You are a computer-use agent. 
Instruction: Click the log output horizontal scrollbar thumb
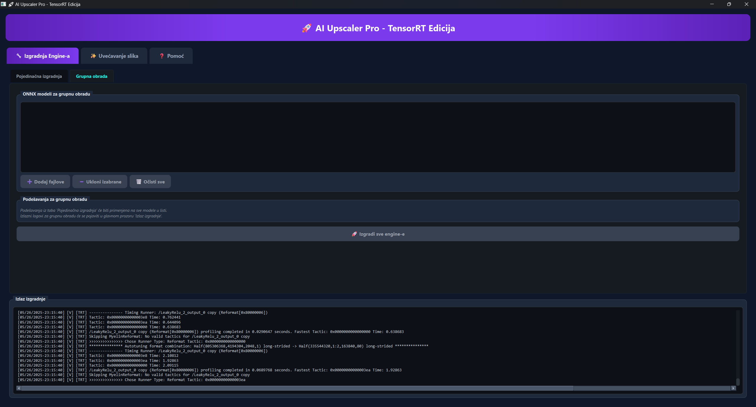coord(297,388)
